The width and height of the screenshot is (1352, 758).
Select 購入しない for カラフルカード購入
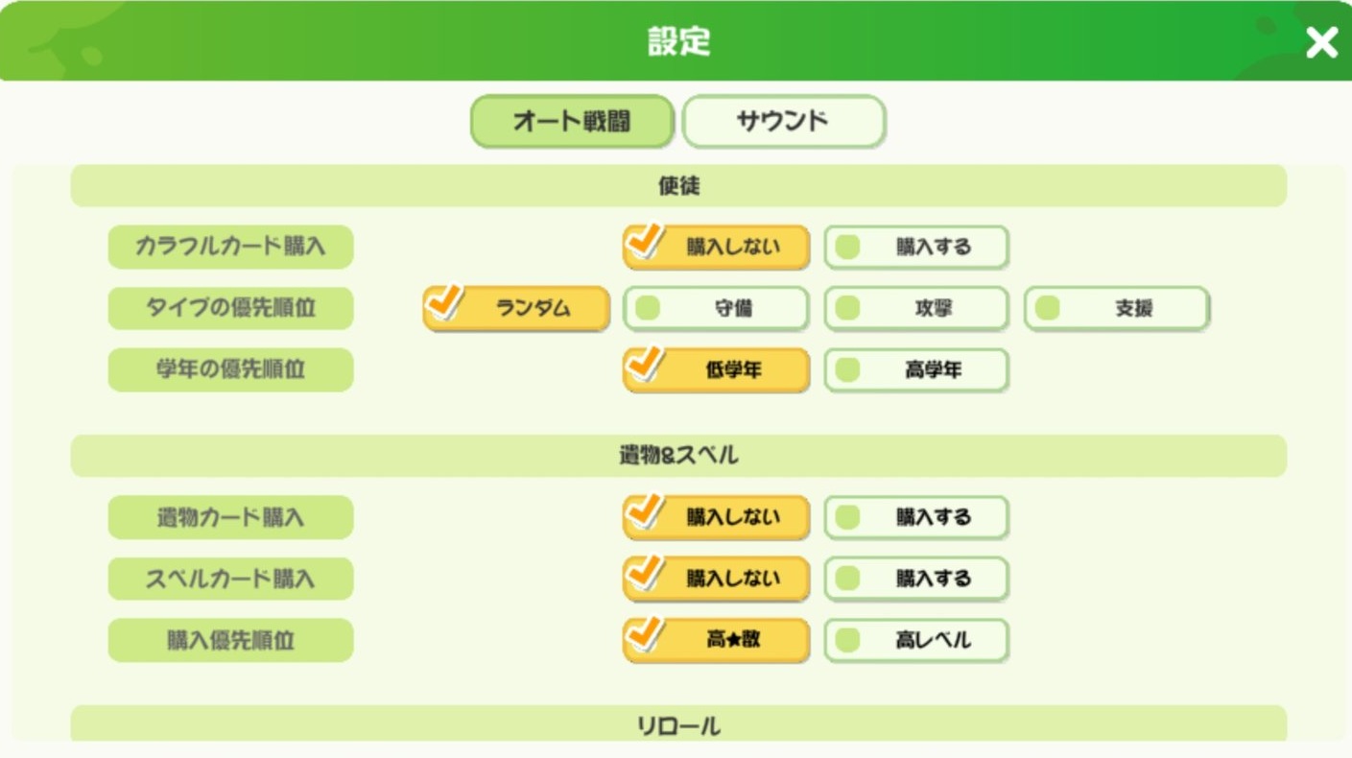(x=716, y=248)
